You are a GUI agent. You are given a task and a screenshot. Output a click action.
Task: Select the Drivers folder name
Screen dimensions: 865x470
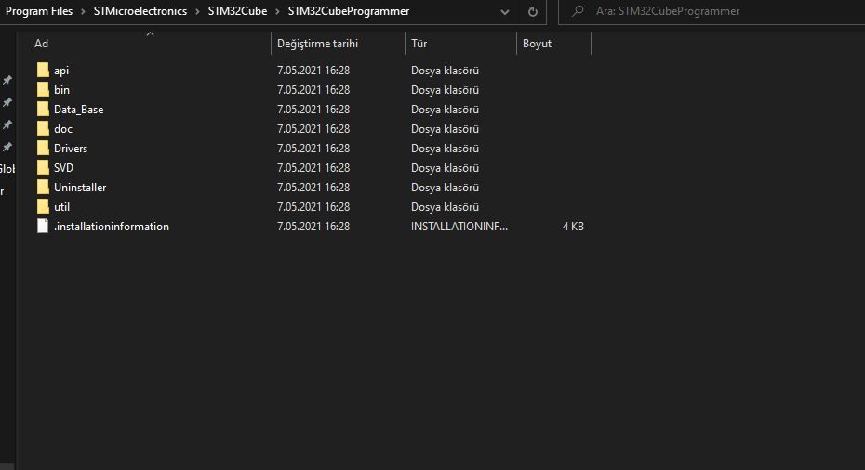pyautogui.click(x=71, y=149)
